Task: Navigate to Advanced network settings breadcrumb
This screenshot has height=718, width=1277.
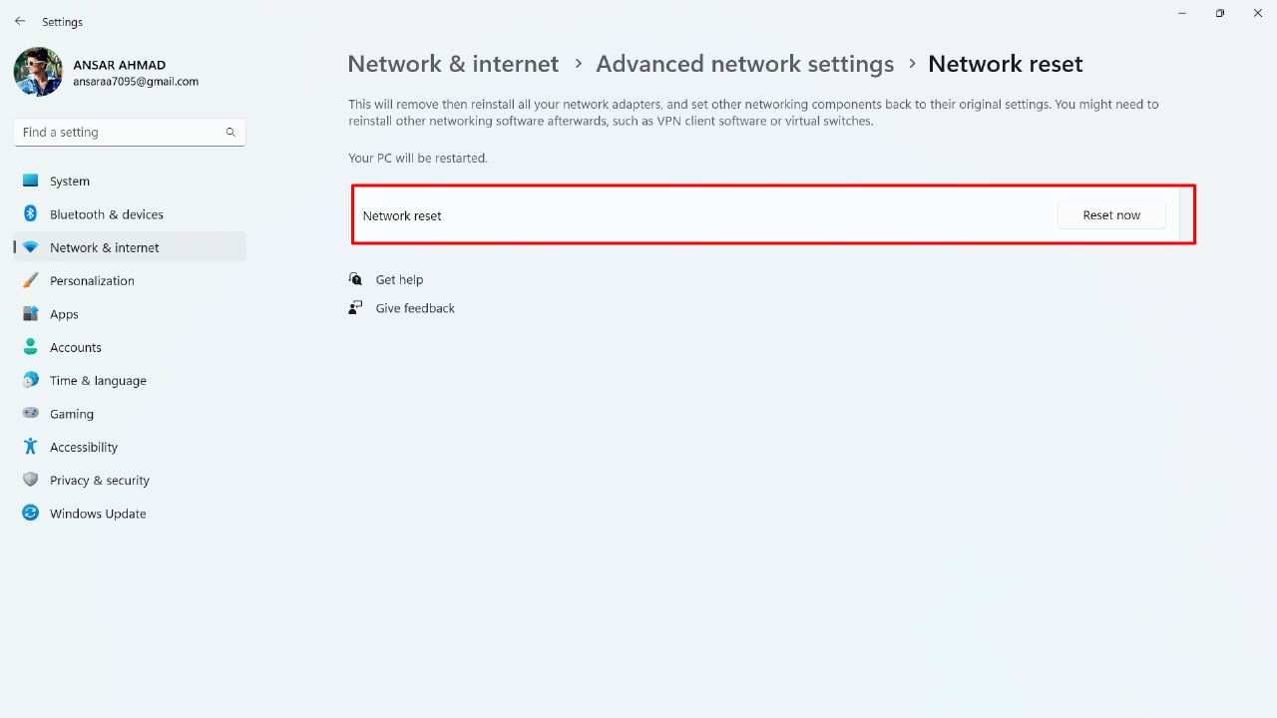Action: [744, 63]
